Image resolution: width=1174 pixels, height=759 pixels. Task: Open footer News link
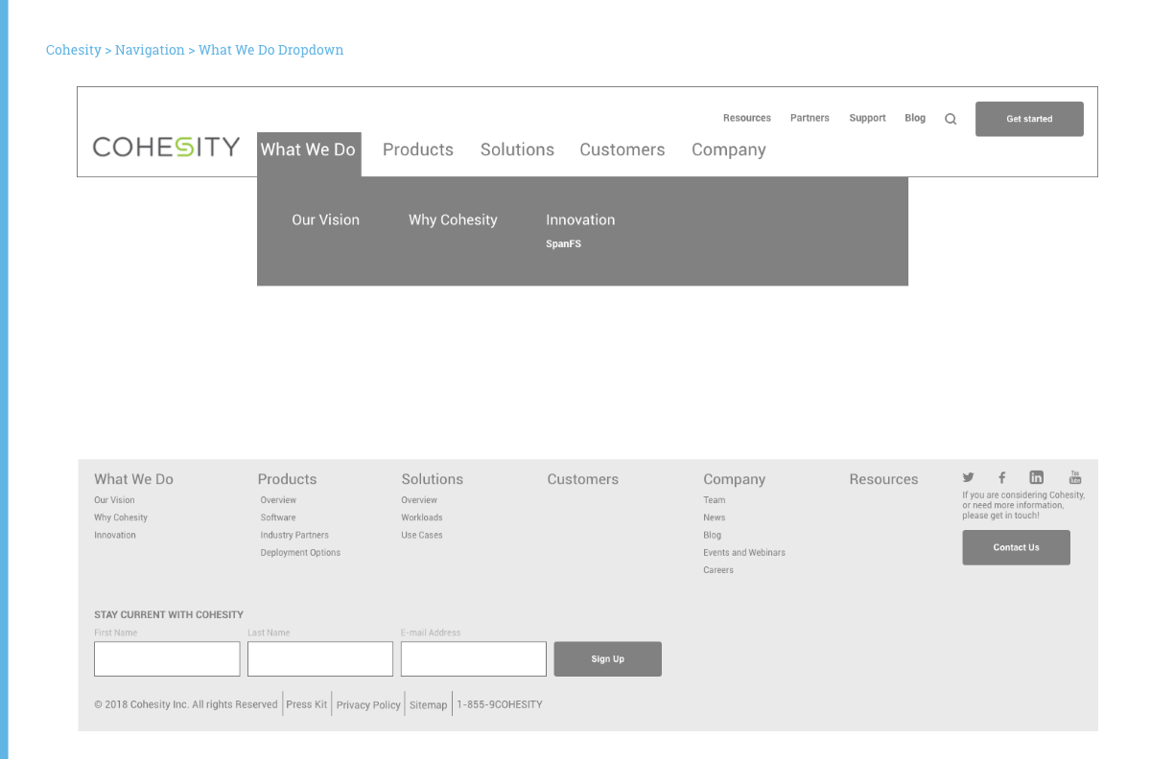(715, 517)
